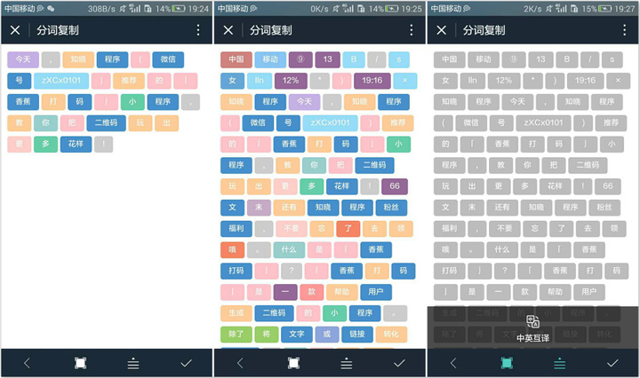This screenshot has height=378, width=640.
Task: Confirm with checkmark on middle screen
Action: (399, 363)
